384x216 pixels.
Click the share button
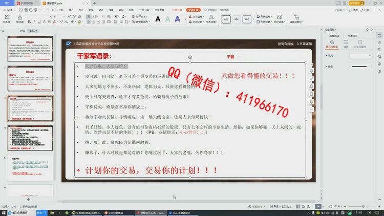[x=365, y=10]
